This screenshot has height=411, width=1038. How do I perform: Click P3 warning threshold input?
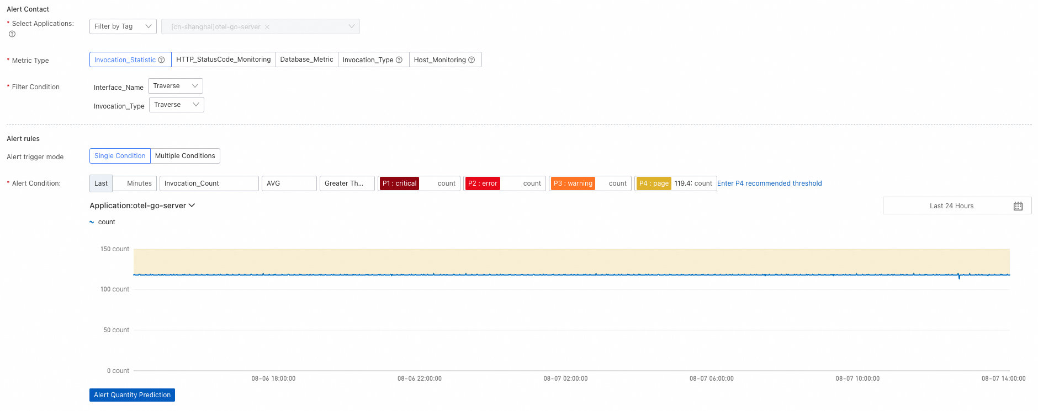pyautogui.click(x=601, y=183)
